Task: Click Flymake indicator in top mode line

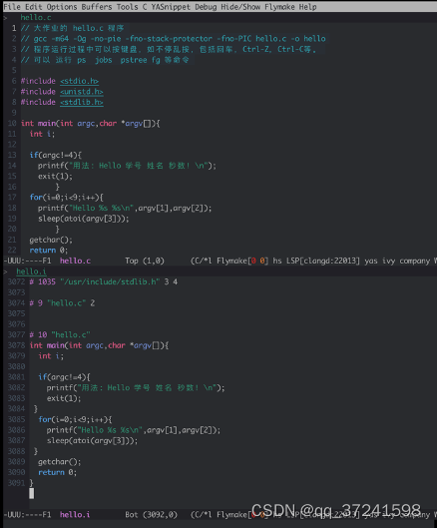Action: tap(242, 261)
